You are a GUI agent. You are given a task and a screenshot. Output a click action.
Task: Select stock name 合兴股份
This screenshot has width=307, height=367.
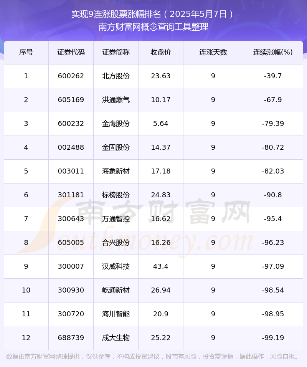point(116,243)
